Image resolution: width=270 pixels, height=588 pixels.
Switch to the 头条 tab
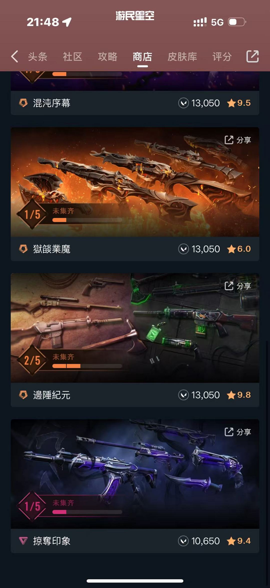click(38, 57)
